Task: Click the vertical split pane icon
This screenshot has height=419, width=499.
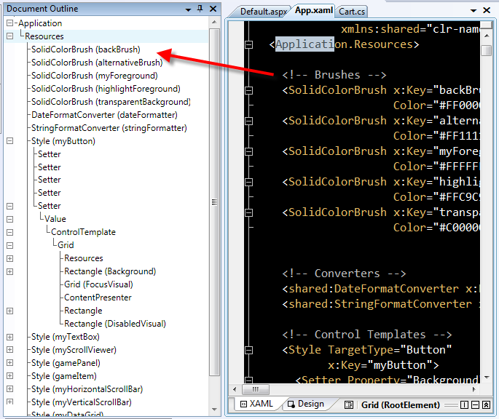Action: 464,404
